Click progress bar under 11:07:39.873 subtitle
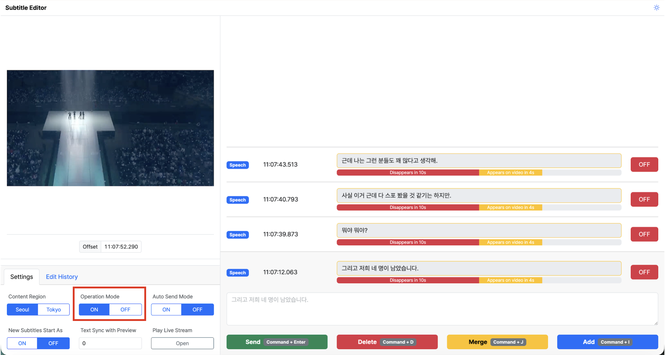The width and height of the screenshot is (666, 355). (479, 242)
